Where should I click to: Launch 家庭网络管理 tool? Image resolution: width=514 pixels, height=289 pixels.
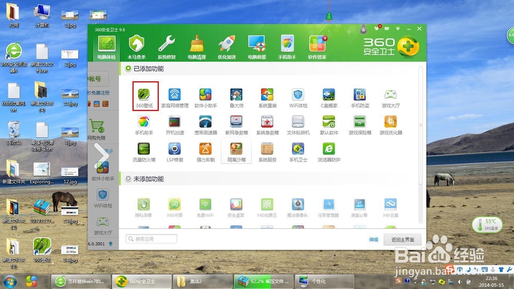pyautogui.click(x=175, y=98)
